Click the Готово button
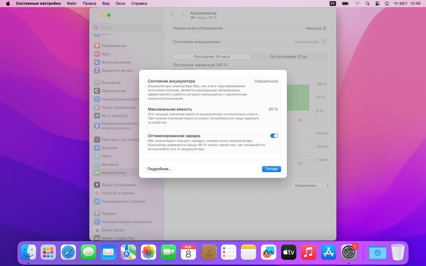This screenshot has height=266, width=426. coord(271,169)
